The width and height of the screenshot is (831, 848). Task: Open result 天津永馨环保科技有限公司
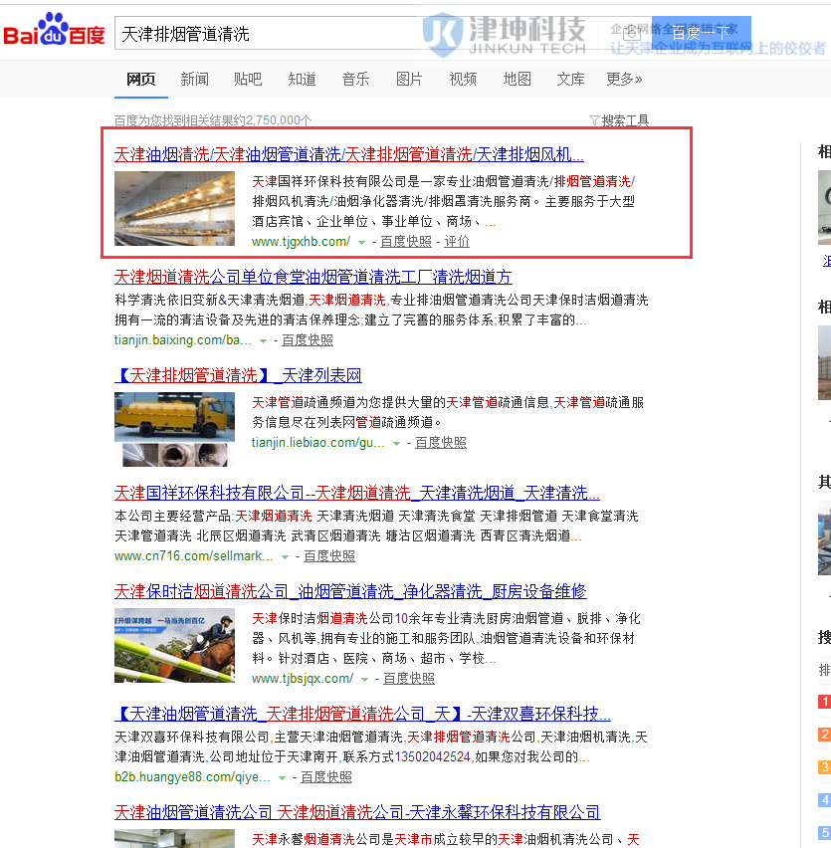[357, 812]
